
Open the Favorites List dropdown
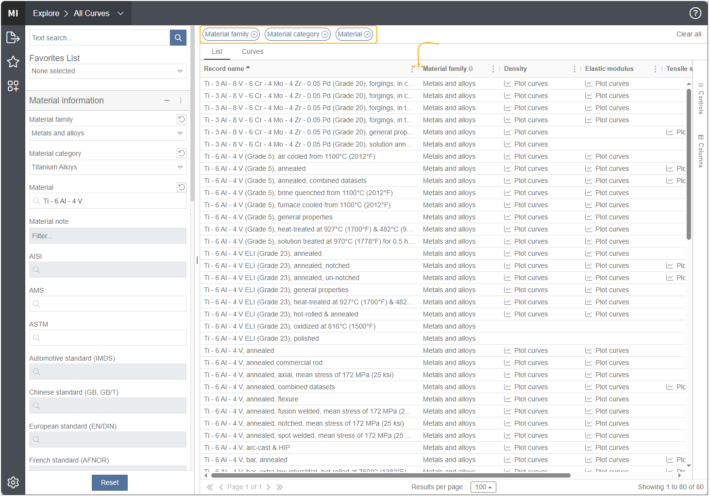pos(108,71)
